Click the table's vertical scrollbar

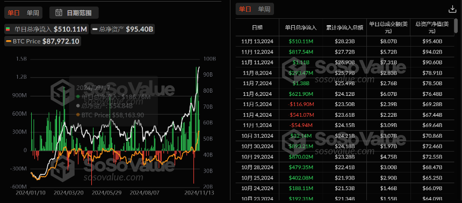(x=456, y=25)
